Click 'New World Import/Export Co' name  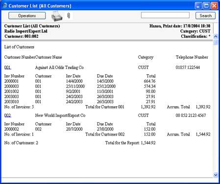(60, 115)
